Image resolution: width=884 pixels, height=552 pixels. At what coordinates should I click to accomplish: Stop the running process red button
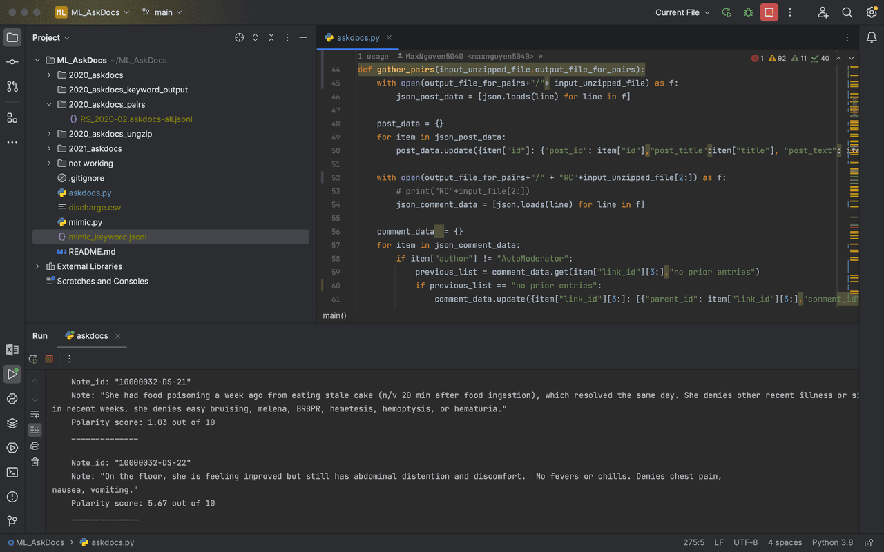[769, 12]
